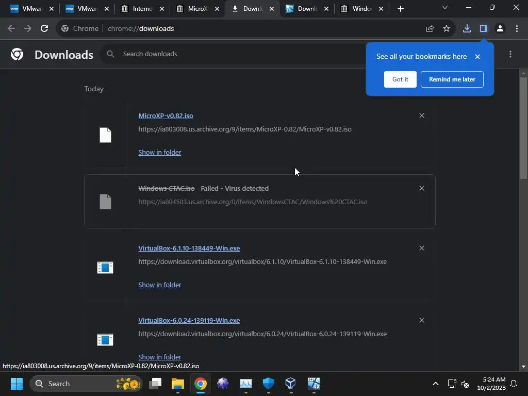Go back using the browser back arrow
528x396 pixels.
click(x=11, y=29)
